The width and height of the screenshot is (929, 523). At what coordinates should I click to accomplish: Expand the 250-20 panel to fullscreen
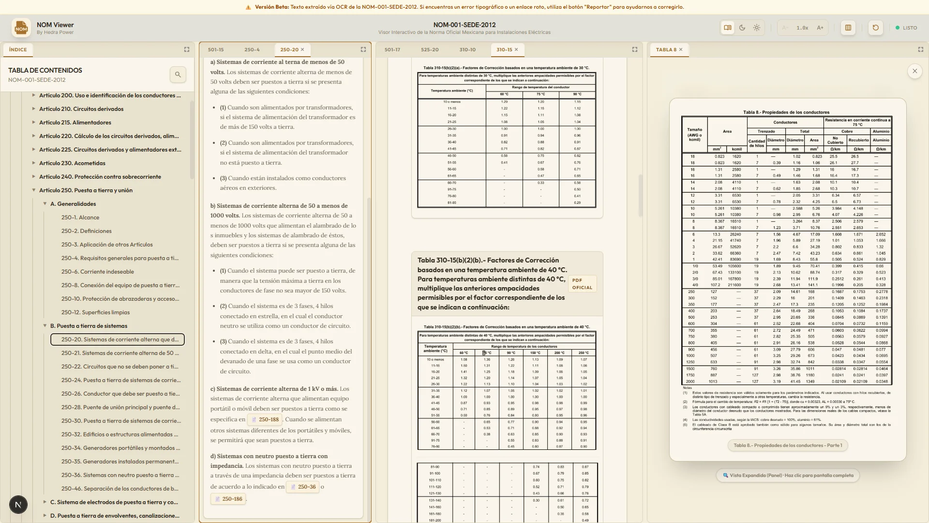click(x=363, y=49)
